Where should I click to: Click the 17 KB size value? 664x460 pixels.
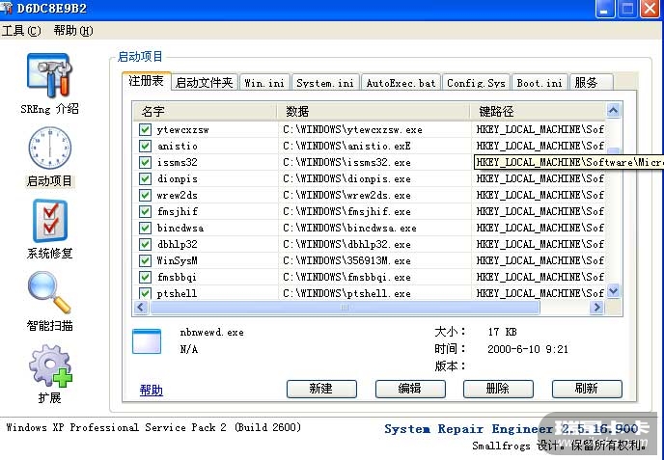tap(502, 332)
